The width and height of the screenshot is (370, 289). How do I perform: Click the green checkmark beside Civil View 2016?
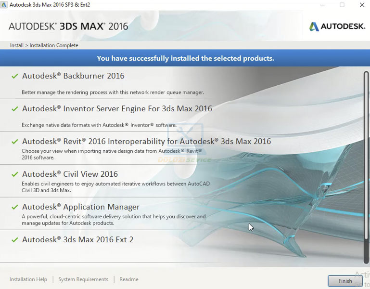pyautogui.click(x=14, y=174)
